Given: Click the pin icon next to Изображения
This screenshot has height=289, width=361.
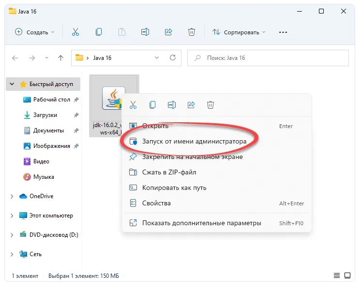Looking at the screenshot, I should click(76, 146).
